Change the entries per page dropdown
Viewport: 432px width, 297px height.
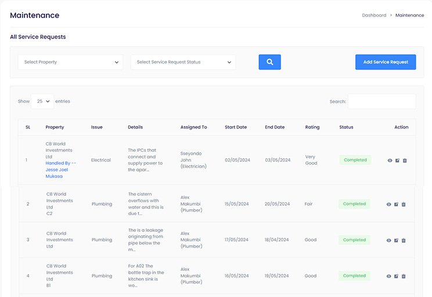[42, 101]
